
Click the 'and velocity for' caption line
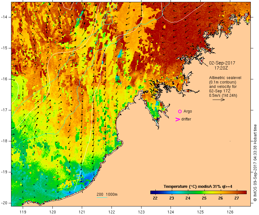(x=223, y=87)
